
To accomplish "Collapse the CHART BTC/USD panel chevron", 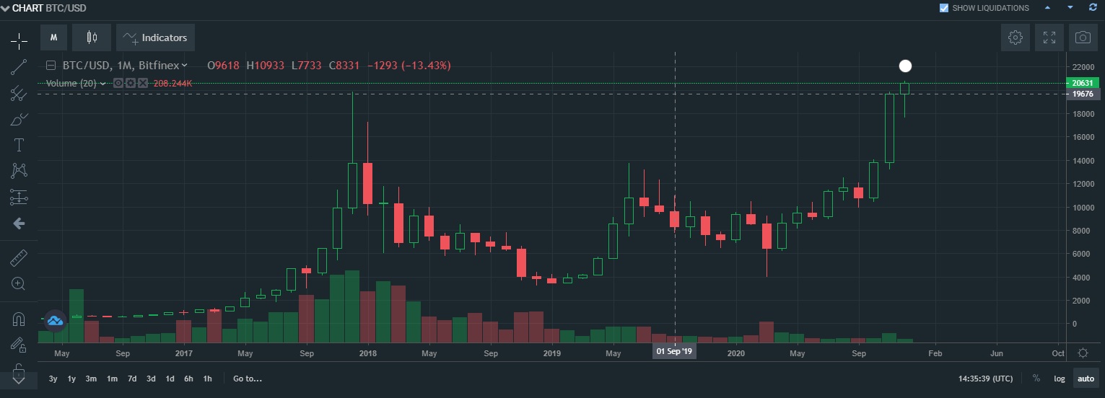I will coord(5,8).
